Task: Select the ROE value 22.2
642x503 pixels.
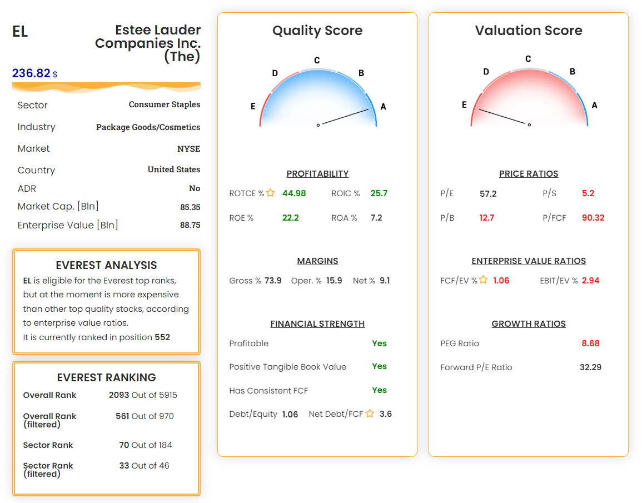Action: pyautogui.click(x=290, y=218)
